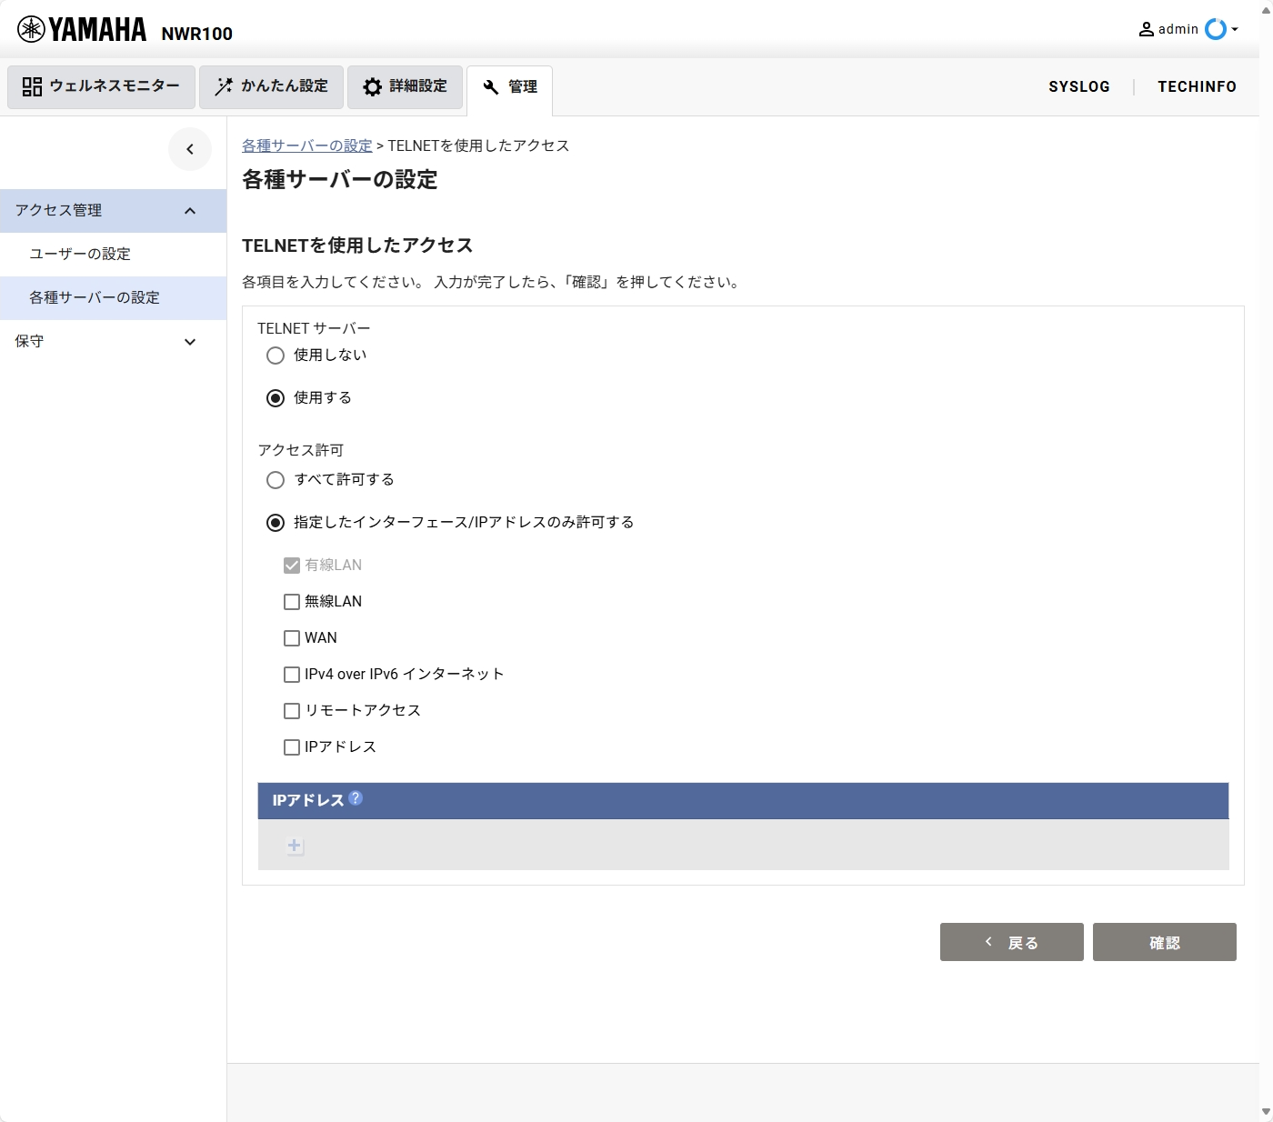Click the plus icon to add an IP address
This screenshot has height=1122, width=1273.
pyautogui.click(x=294, y=846)
